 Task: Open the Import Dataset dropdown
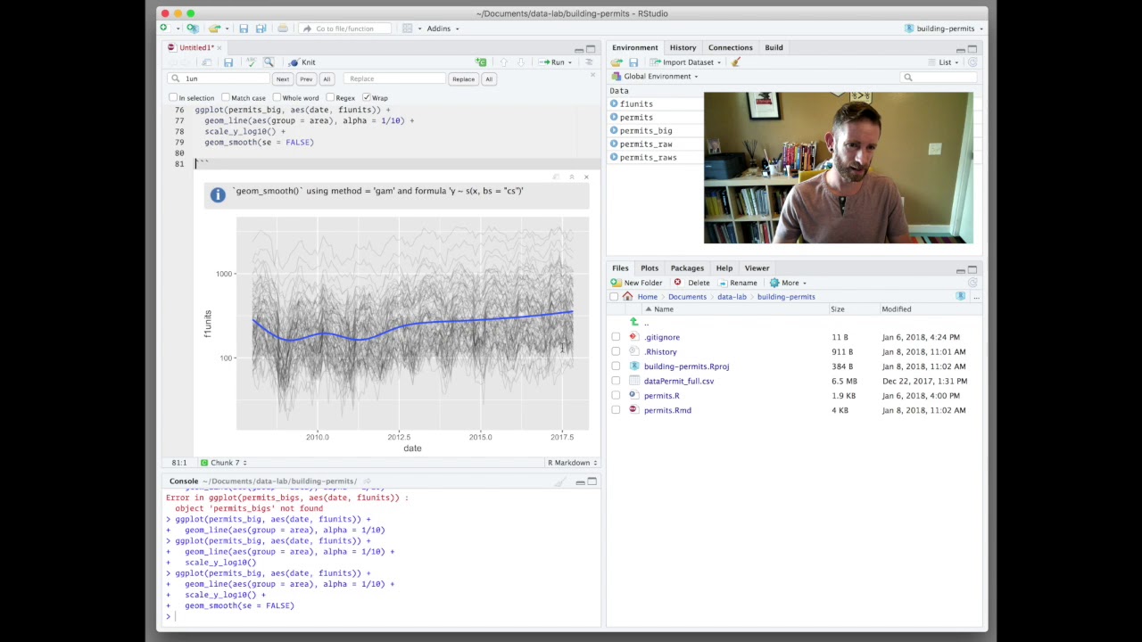pos(685,62)
